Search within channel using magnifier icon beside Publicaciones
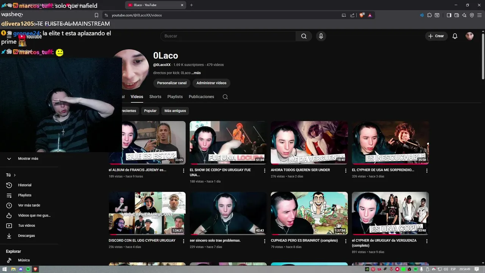485x273 pixels. pos(225,97)
